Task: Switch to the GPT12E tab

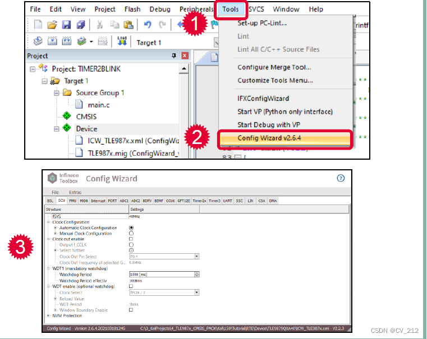Action: tap(184, 201)
